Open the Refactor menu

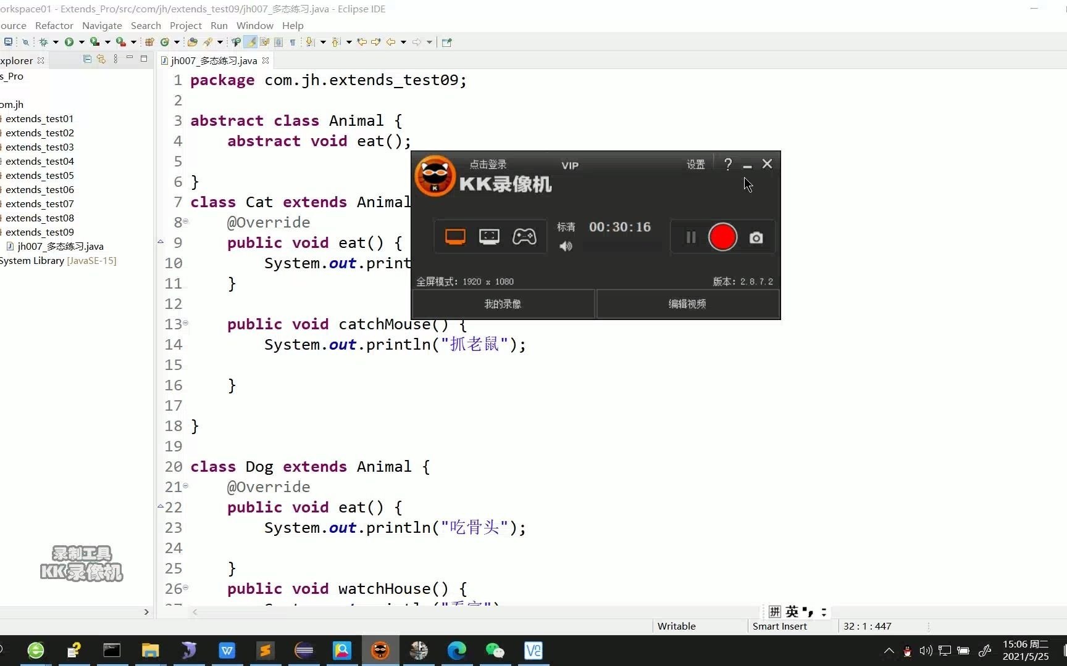pyautogui.click(x=54, y=25)
